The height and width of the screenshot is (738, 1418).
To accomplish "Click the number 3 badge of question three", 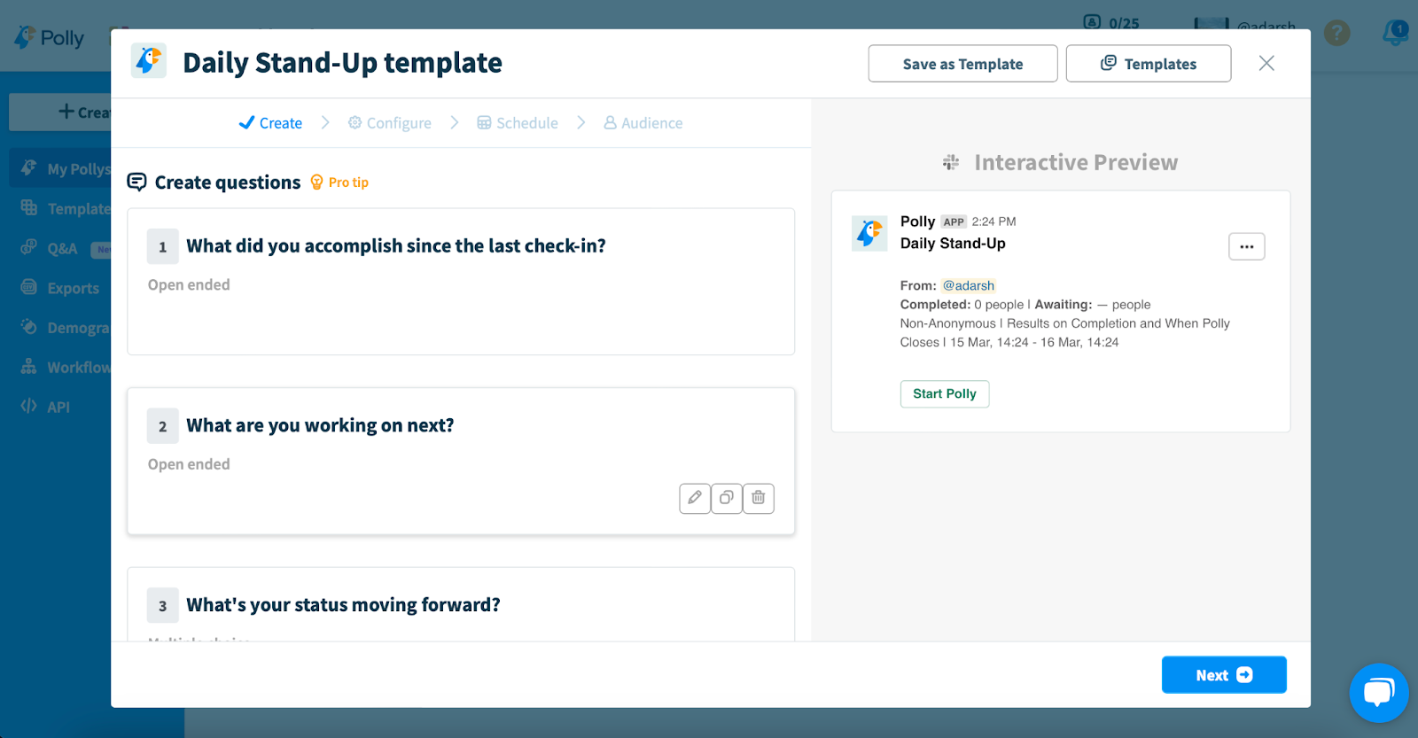I will pyautogui.click(x=163, y=606).
